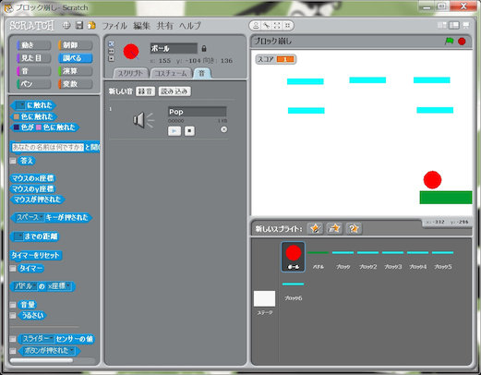
Task: Click the save project floppy icon
Action: (79, 25)
